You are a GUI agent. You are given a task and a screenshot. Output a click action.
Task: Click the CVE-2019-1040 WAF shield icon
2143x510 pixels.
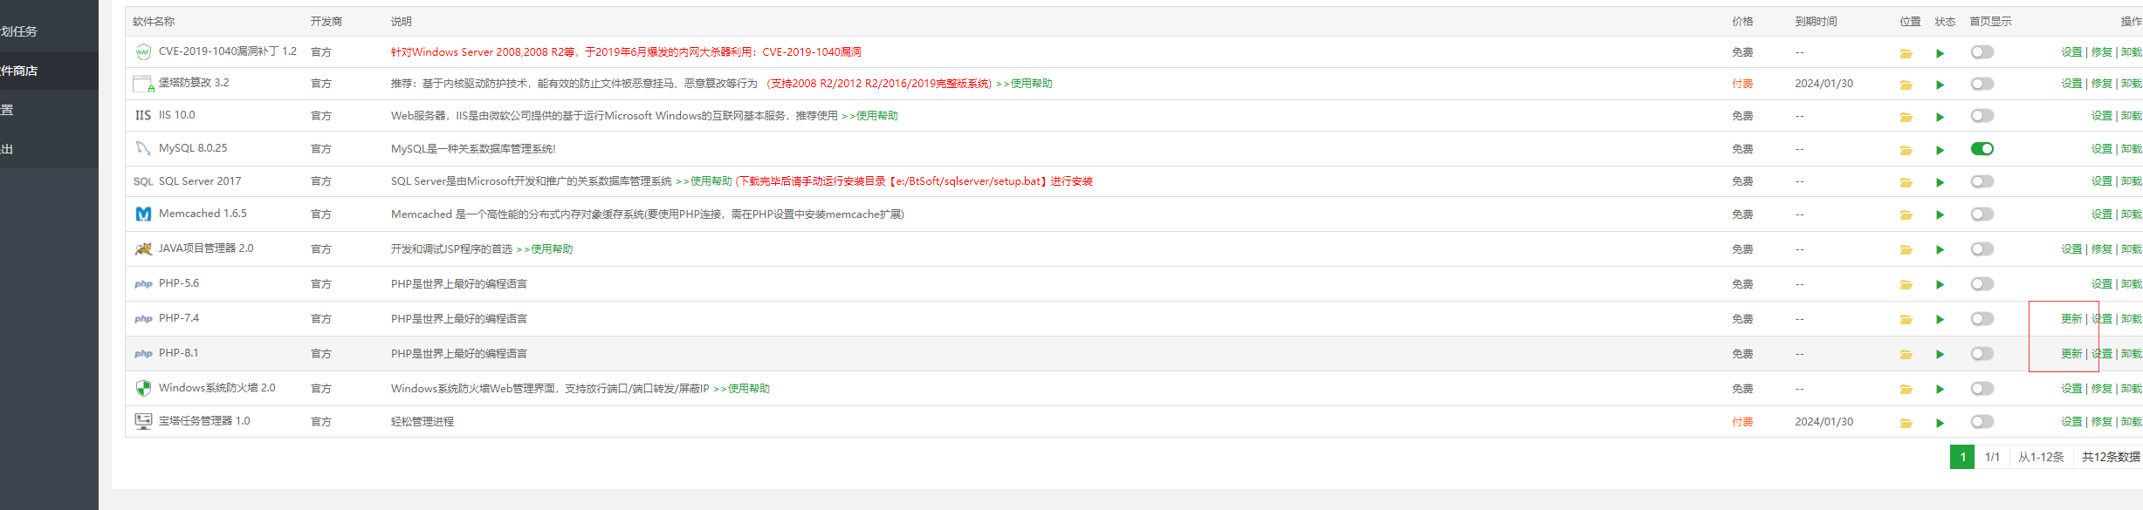click(143, 52)
